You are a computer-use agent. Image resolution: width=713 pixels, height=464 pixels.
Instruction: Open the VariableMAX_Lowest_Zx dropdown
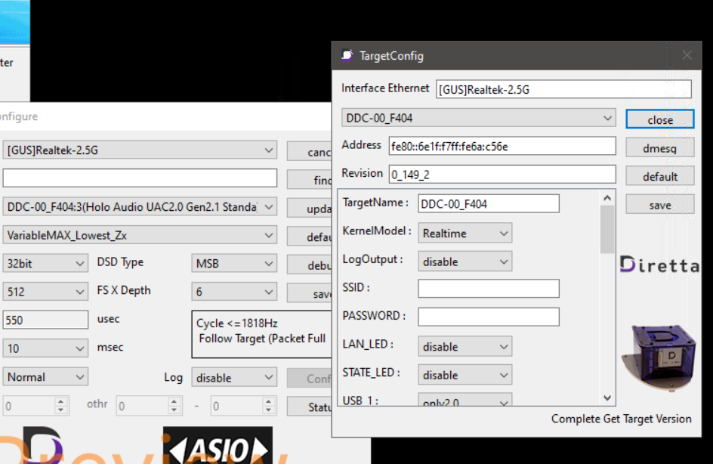pyautogui.click(x=140, y=235)
